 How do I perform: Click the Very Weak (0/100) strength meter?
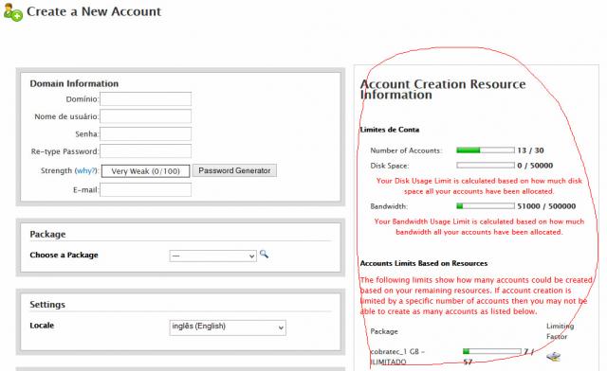tap(145, 171)
